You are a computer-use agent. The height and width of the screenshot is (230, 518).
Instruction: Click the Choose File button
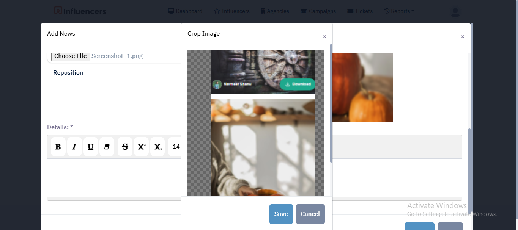[71, 56]
